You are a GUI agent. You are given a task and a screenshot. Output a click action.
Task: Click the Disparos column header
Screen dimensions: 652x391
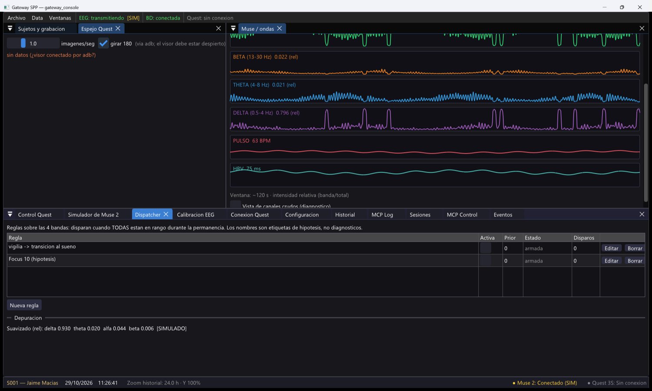click(585, 237)
